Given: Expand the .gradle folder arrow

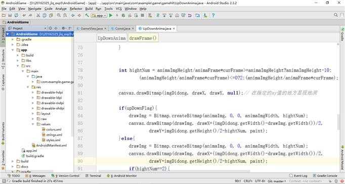Looking at the screenshot, I should point(13,39).
